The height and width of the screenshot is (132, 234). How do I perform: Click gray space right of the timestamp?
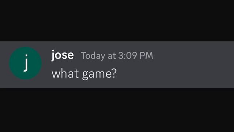tap(193, 55)
